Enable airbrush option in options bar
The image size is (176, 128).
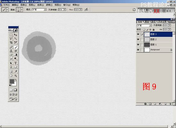pos(86,10)
